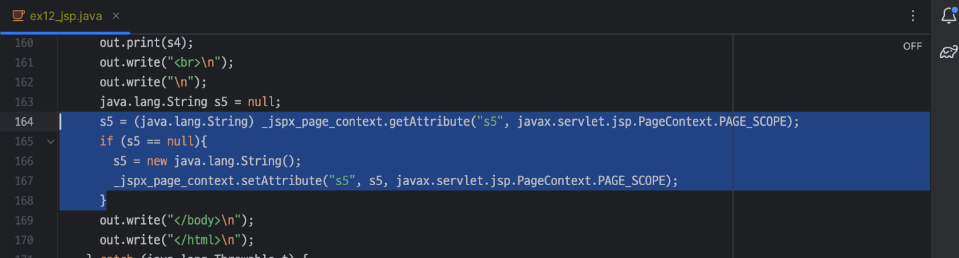Open the Gradle elephant tool window

tap(948, 51)
